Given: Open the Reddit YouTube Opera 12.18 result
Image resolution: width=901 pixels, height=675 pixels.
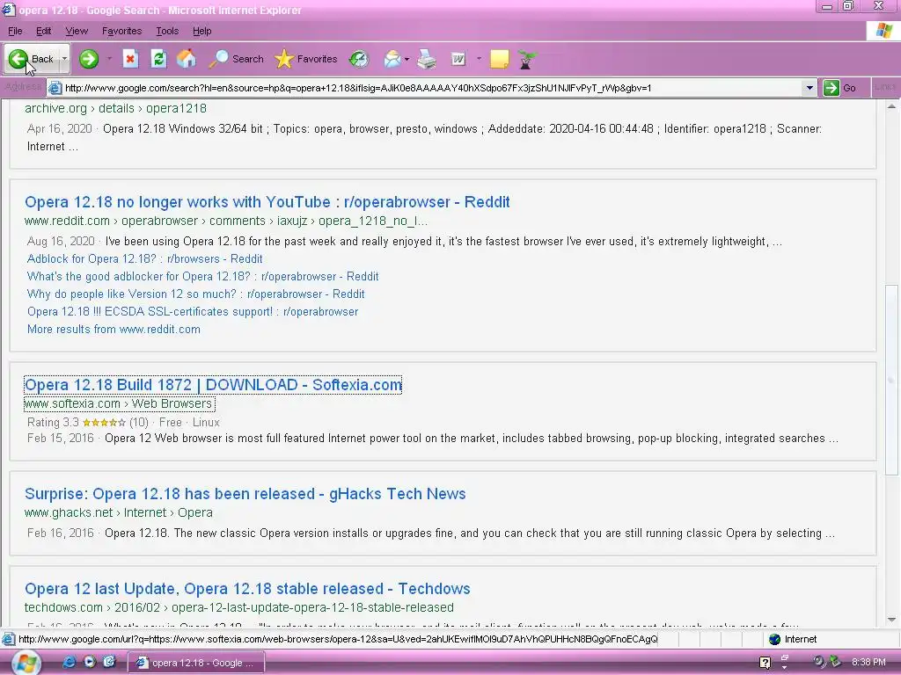Looking at the screenshot, I should (x=267, y=202).
